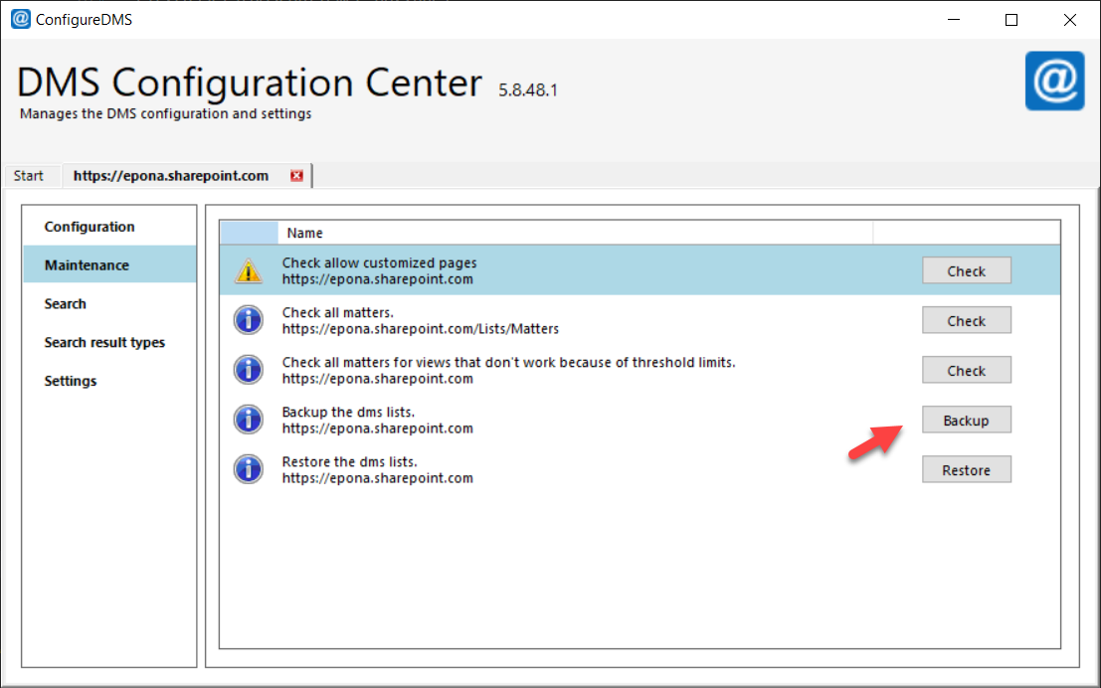Click the info icon beside Backup the dms lists
Viewport: 1101px width, 688px height.
coord(249,420)
